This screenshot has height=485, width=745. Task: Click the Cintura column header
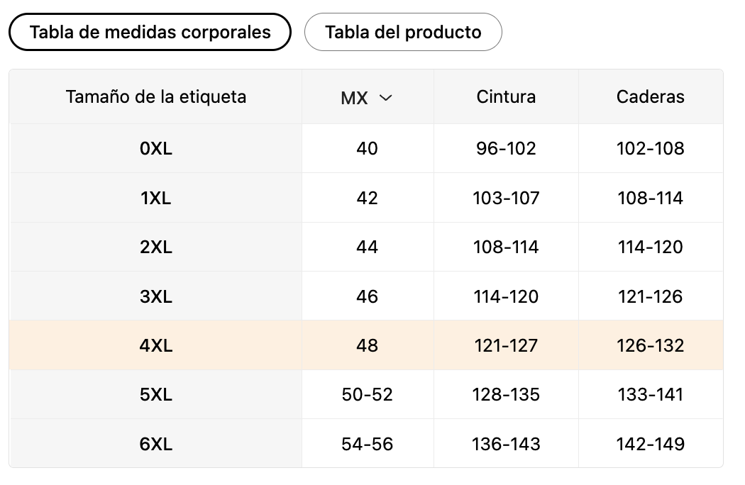[506, 96]
